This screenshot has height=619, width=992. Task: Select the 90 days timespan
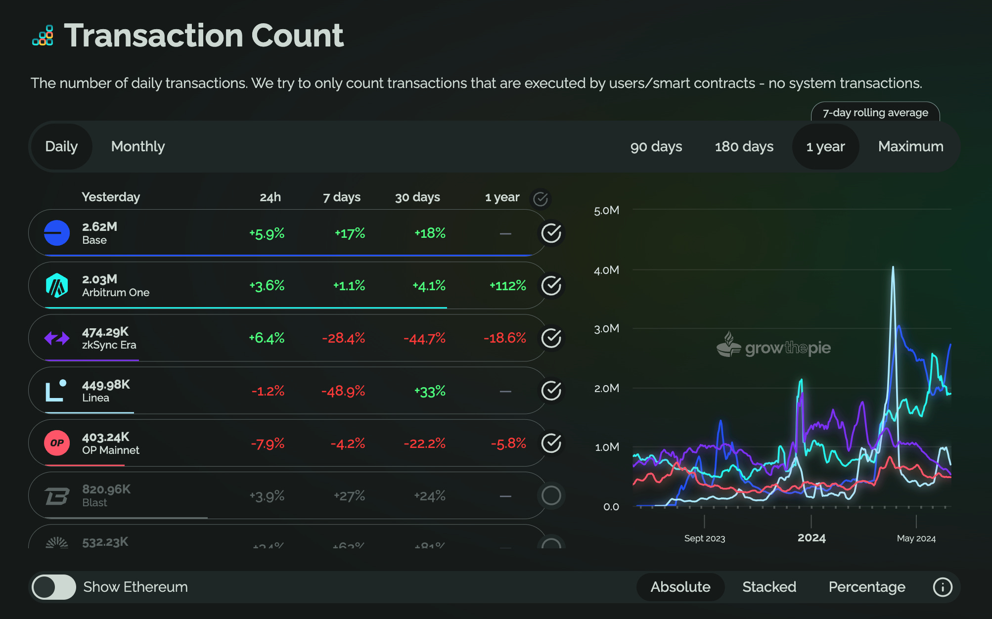click(x=656, y=146)
